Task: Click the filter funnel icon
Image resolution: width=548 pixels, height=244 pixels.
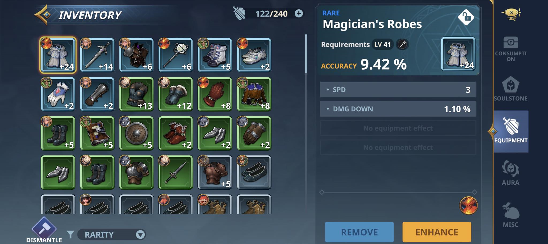Action: point(70,234)
